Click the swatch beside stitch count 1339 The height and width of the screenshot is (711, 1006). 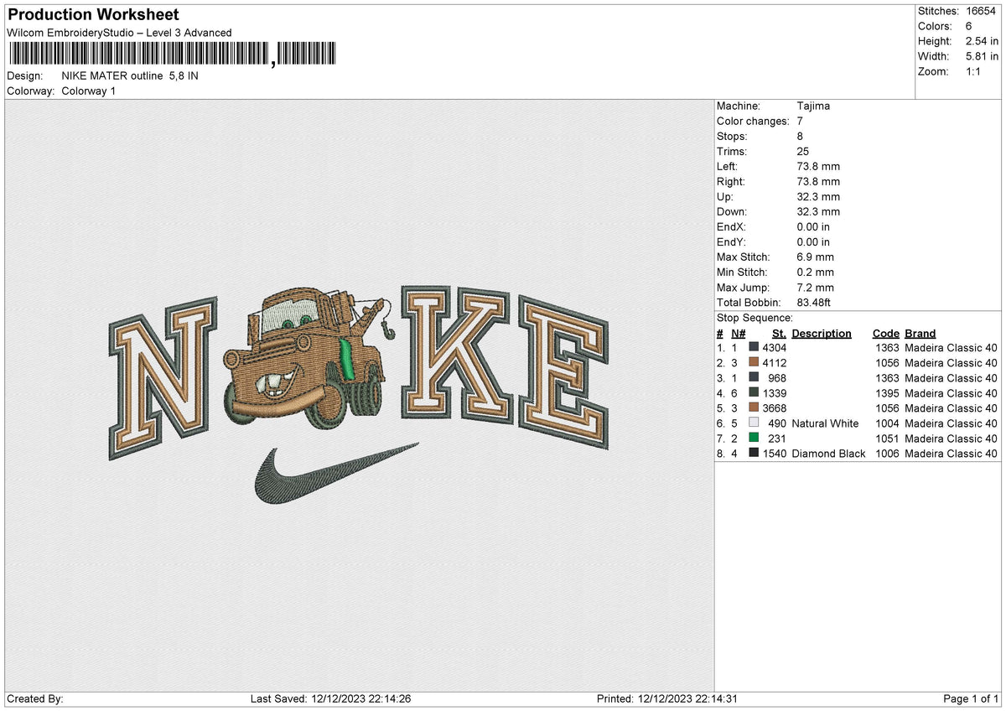pyautogui.click(x=754, y=393)
